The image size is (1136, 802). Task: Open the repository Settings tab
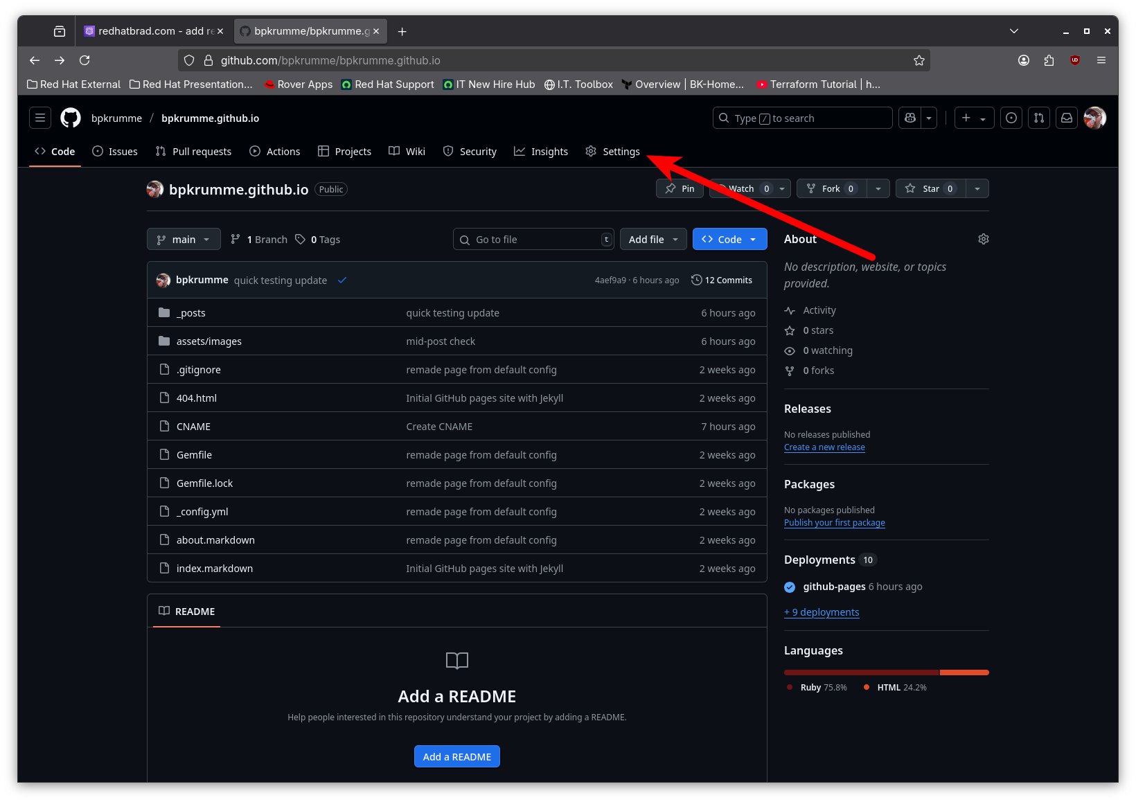tap(613, 152)
